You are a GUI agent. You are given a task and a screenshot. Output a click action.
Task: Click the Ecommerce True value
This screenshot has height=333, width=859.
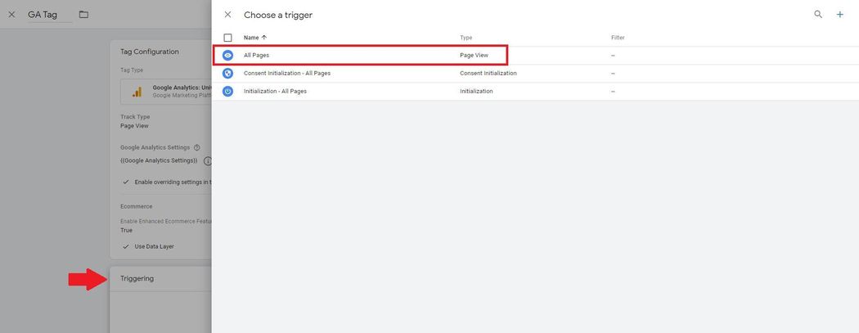(127, 231)
